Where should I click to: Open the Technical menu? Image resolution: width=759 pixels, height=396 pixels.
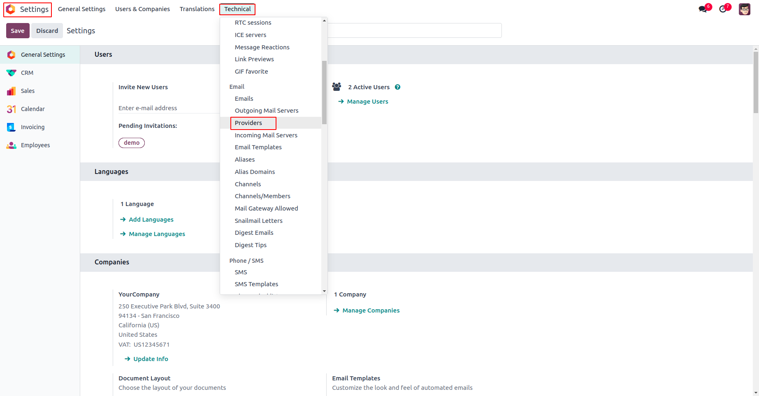click(237, 9)
